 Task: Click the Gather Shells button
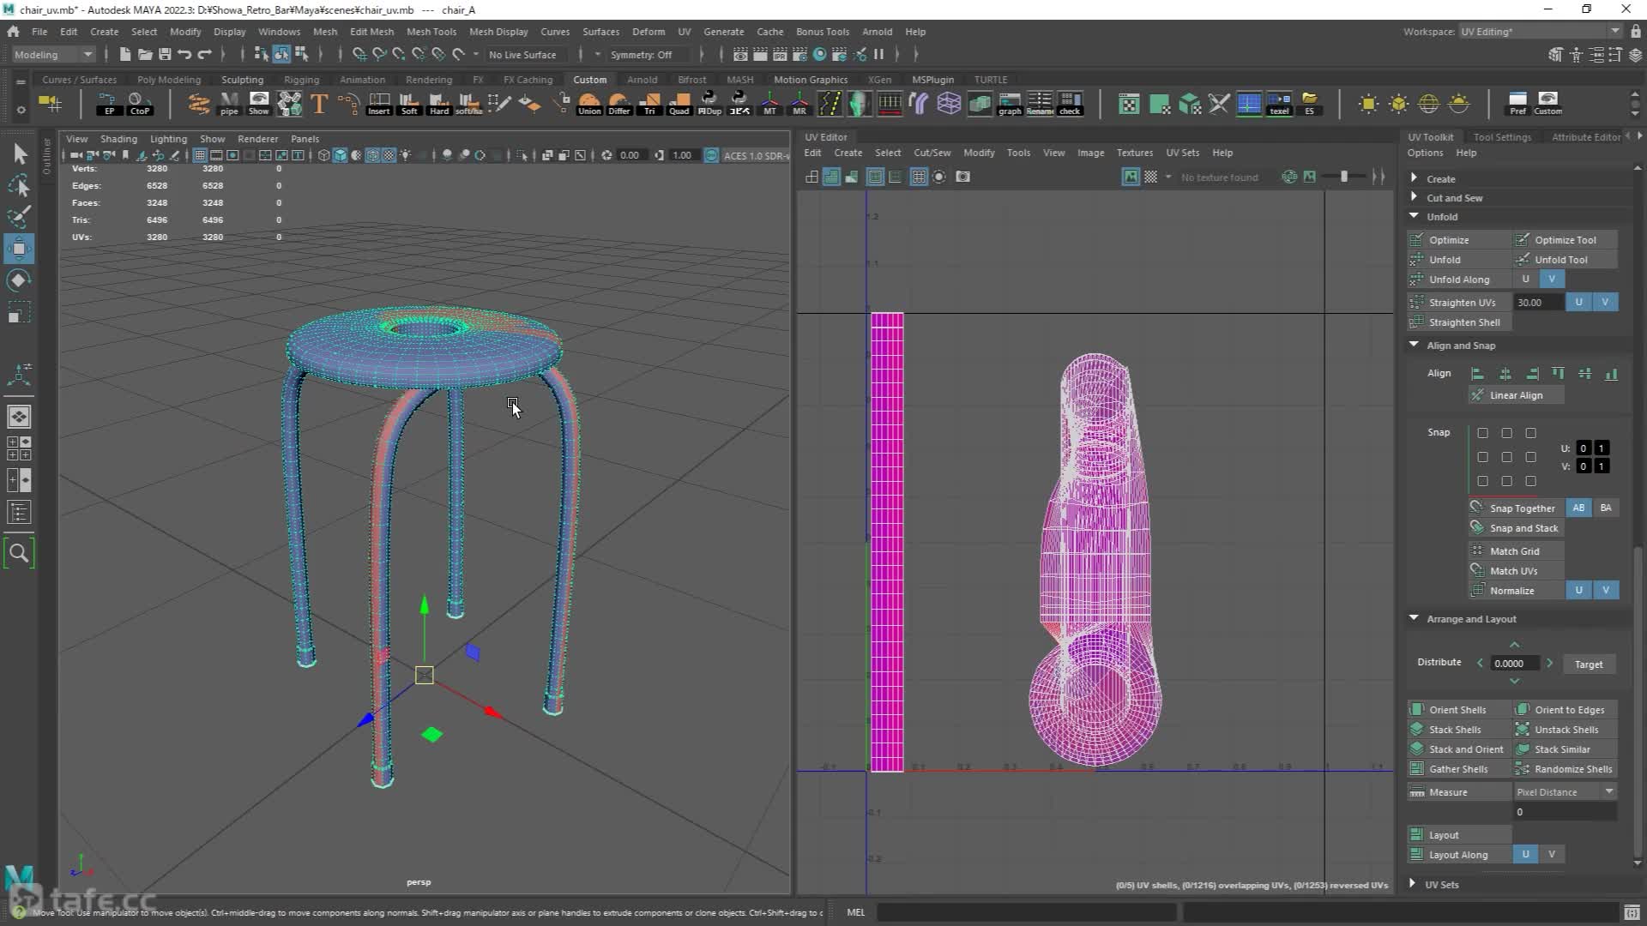pos(1458,769)
